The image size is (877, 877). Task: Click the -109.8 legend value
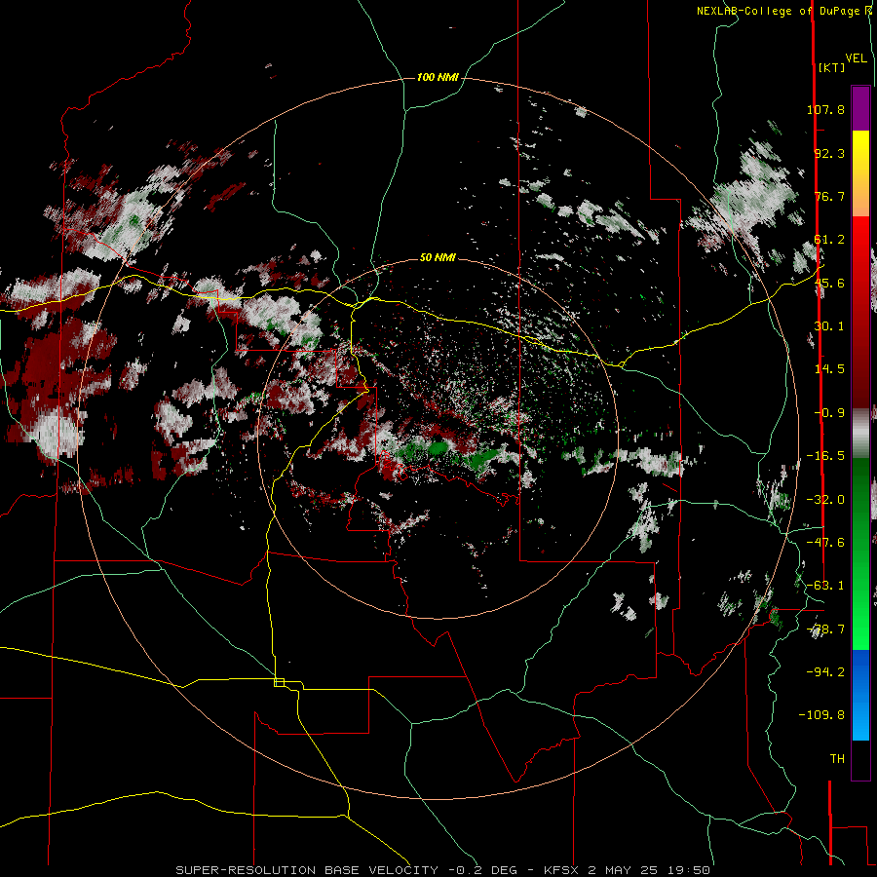pyautogui.click(x=821, y=715)
